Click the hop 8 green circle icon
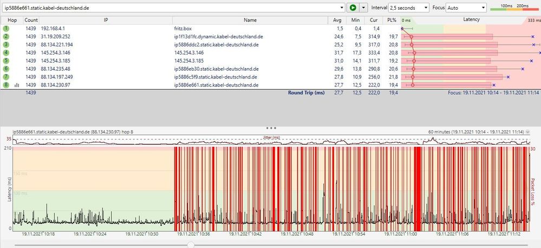Image resolution: width=541 pixels, height=248 pixels. click(6, 85)
